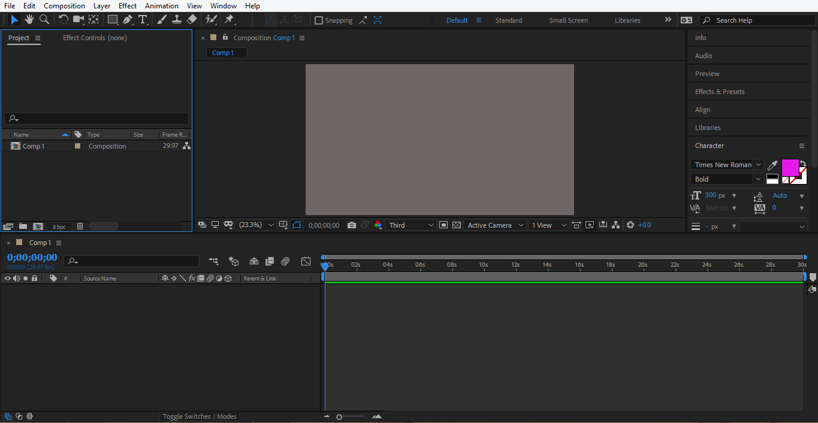Enable Snapping in the toolbar

coord(319,20)
